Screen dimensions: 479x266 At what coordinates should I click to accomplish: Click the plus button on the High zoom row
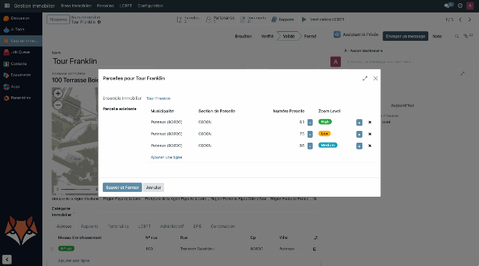359,123
